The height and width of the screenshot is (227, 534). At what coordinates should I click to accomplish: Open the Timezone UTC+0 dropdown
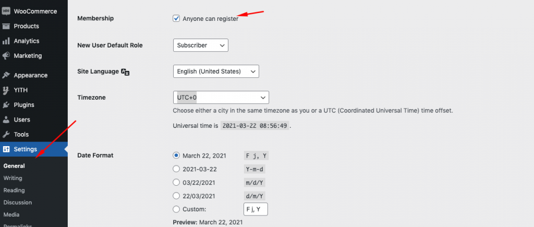click(x=221, y=98)
